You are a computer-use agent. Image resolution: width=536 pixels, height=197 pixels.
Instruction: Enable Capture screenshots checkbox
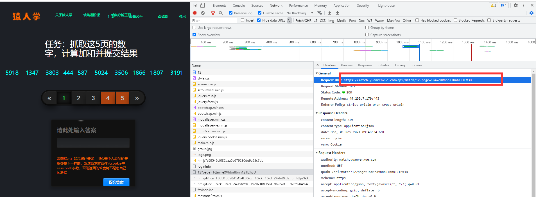point(367,35)
